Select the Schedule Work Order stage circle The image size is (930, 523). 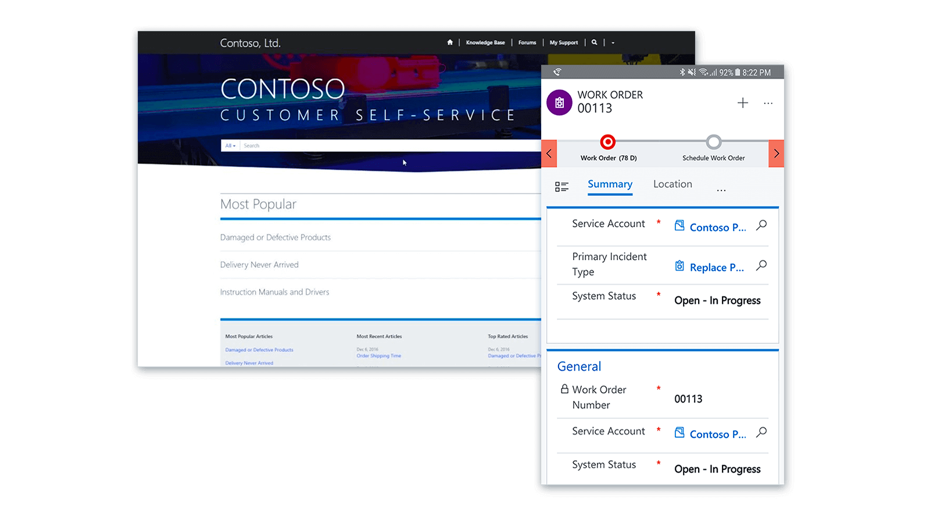point(714,142)
